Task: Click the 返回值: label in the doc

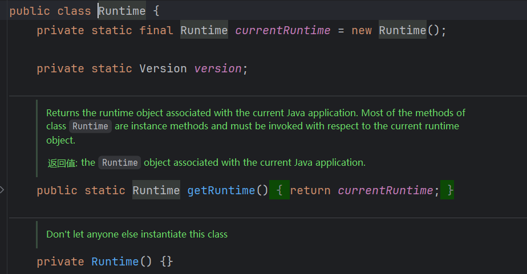Action: point(63,163)
